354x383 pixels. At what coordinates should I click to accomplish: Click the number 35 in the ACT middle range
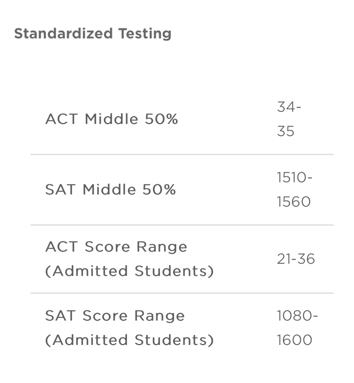[x=285, y=131]
